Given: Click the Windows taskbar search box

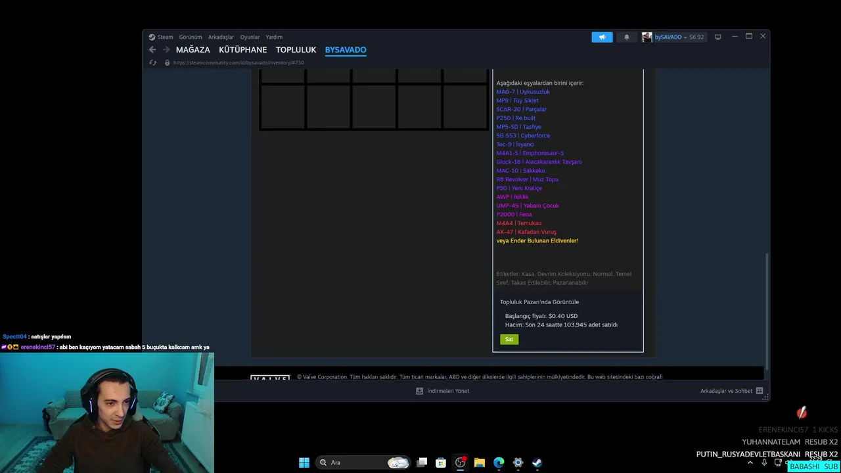Looking at the screenshot, I should pos(363,462).
